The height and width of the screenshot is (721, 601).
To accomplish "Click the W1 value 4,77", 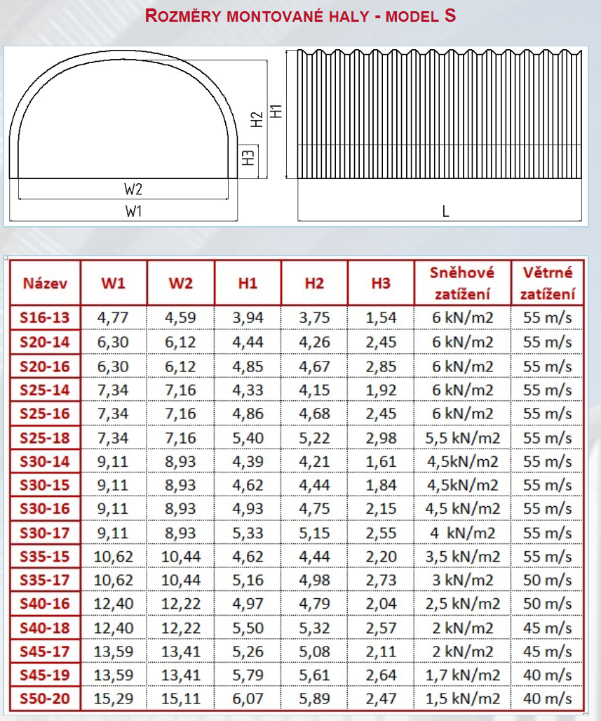I will [113, 318].
